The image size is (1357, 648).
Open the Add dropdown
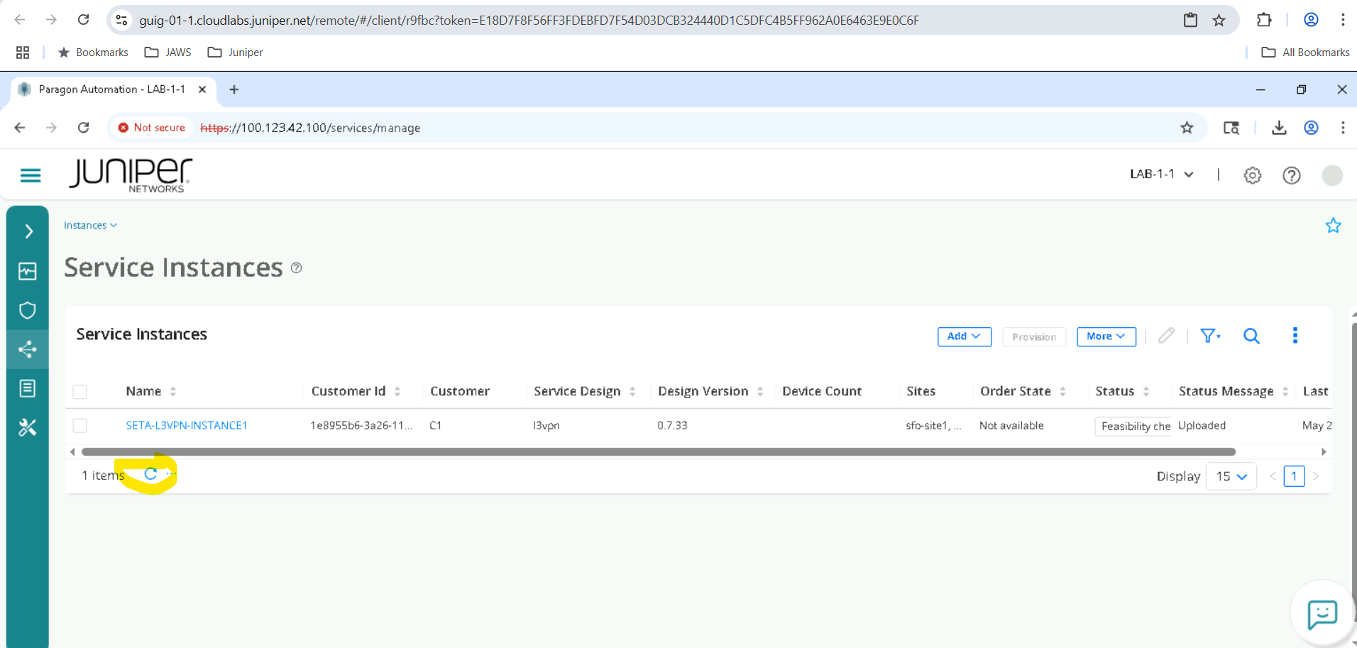coord(963,336)
